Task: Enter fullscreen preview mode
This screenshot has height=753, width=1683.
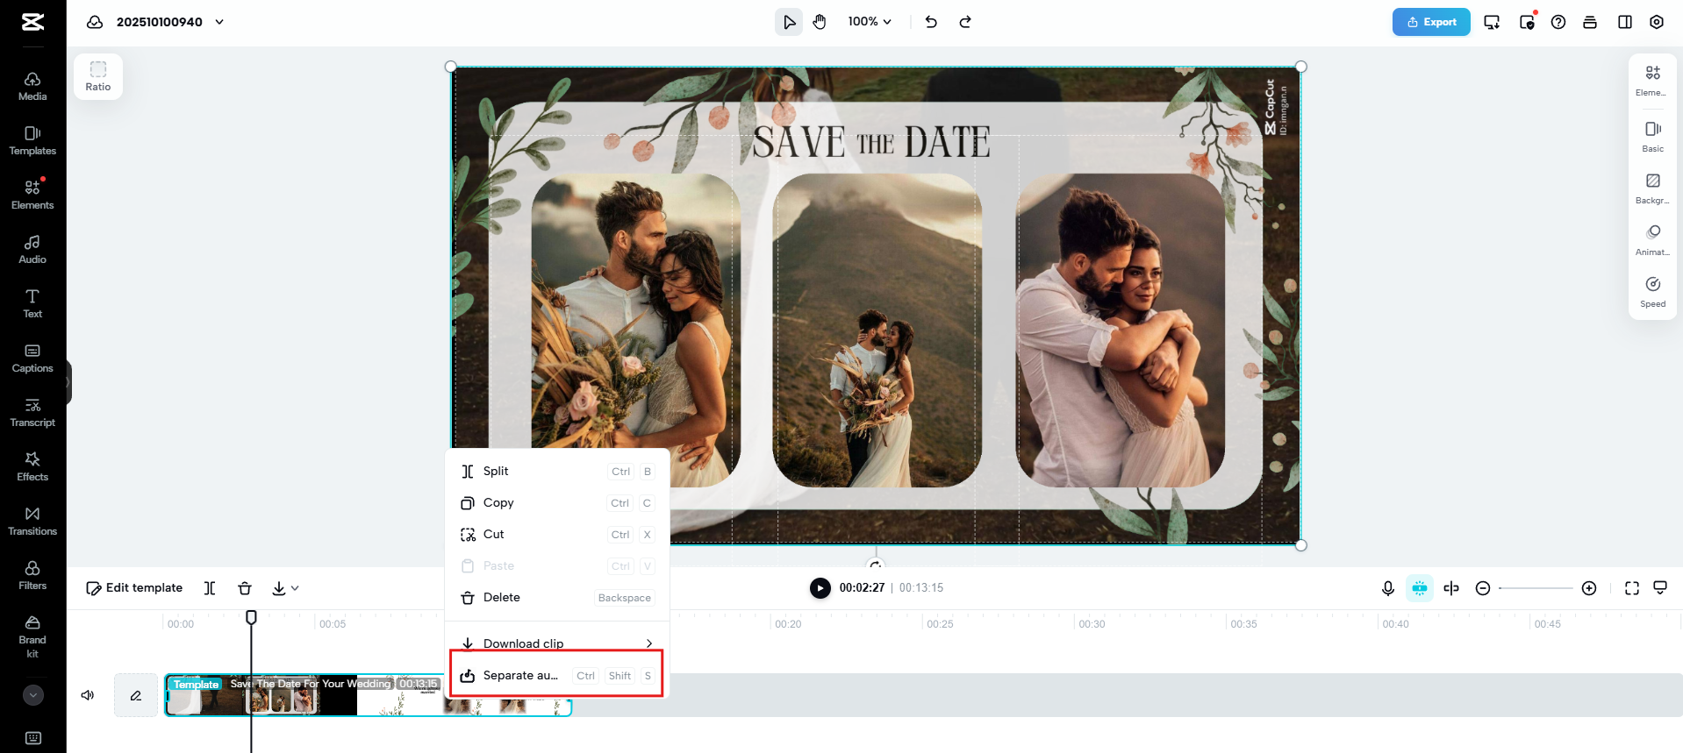Action: 1631,588
